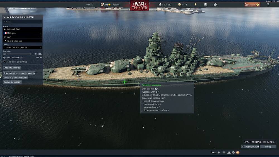Click the Дистанция slider handle
Viewport: 279px width, 157px height.
(31, 54)
